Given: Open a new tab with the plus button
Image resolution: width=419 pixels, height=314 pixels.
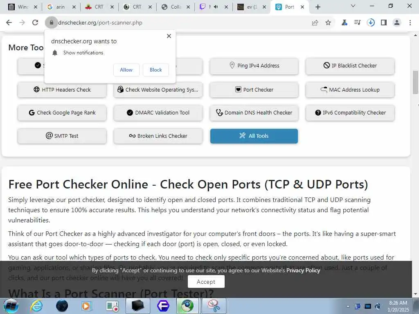Looking at the screenshot, I should (318, 7).
